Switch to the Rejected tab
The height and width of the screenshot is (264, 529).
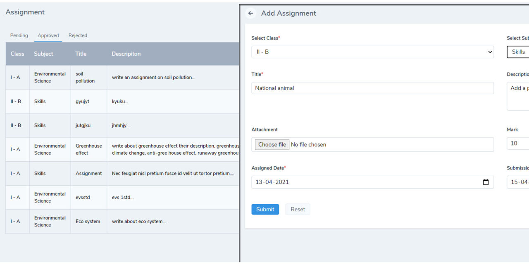coord(78,35)
